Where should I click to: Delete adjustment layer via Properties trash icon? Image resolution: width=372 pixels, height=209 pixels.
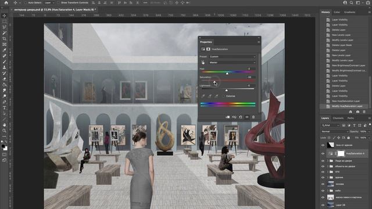coord(253,117)
